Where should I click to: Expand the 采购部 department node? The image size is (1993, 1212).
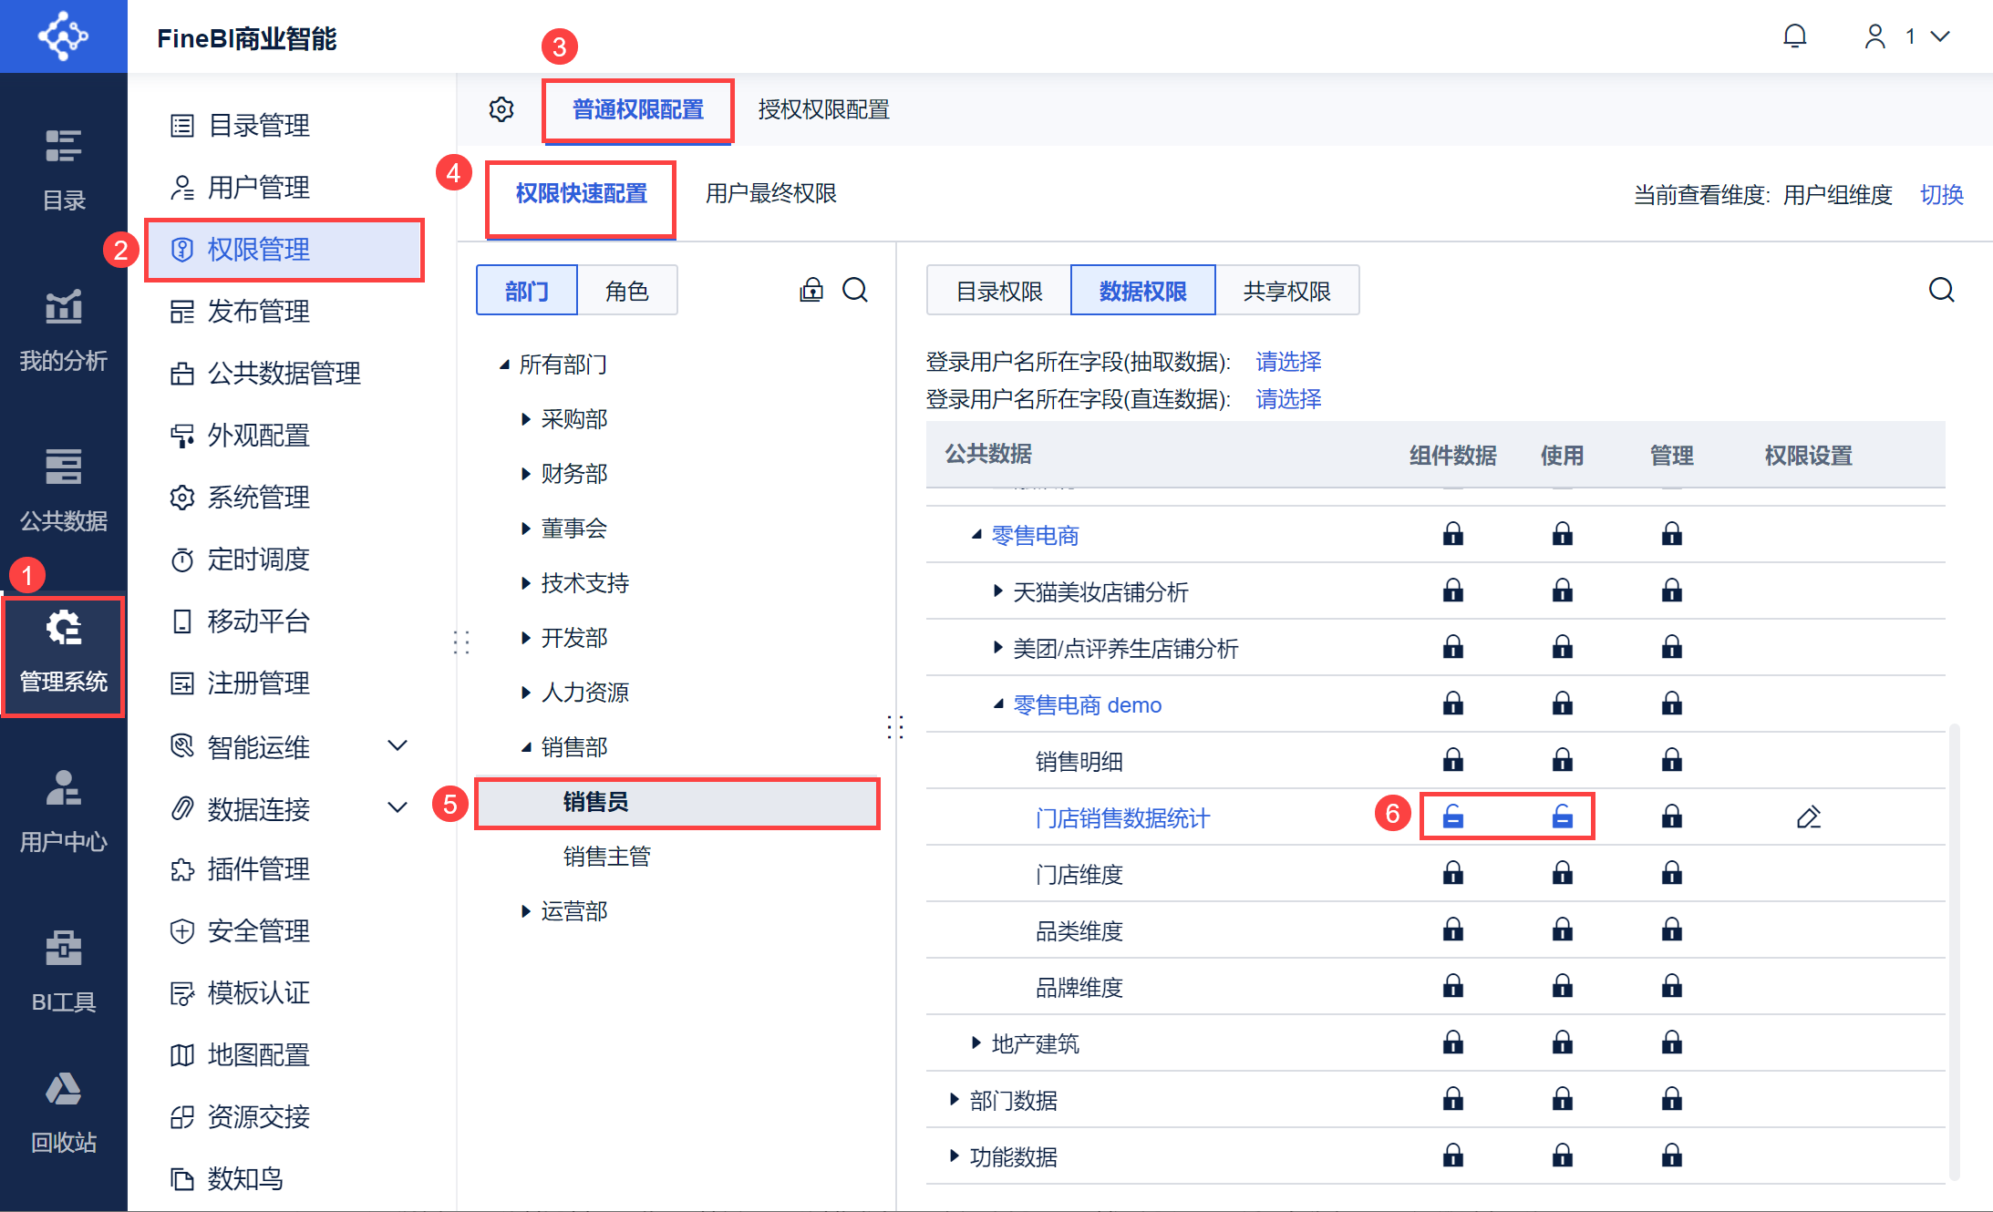(x=526, y=419)
